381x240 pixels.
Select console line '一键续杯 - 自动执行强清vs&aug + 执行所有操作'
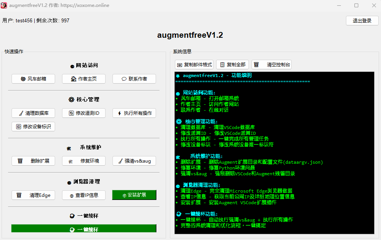[237, 220]
